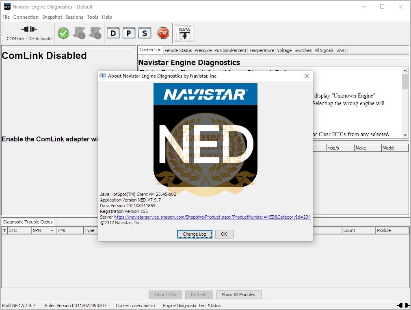
Task: Click the green checkmark toolbar icon
Action: pyautogui.click(x=63, y=33)
